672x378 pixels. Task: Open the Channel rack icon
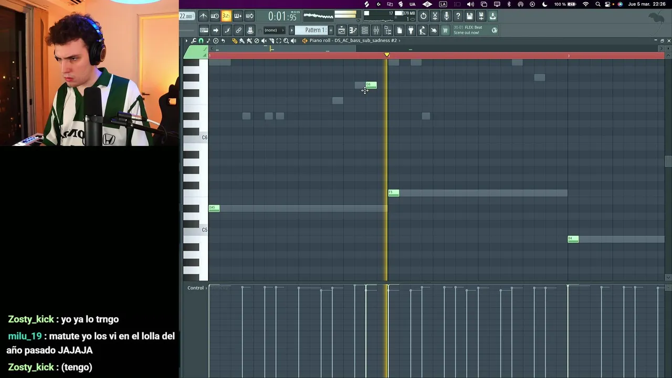point(364,30)
